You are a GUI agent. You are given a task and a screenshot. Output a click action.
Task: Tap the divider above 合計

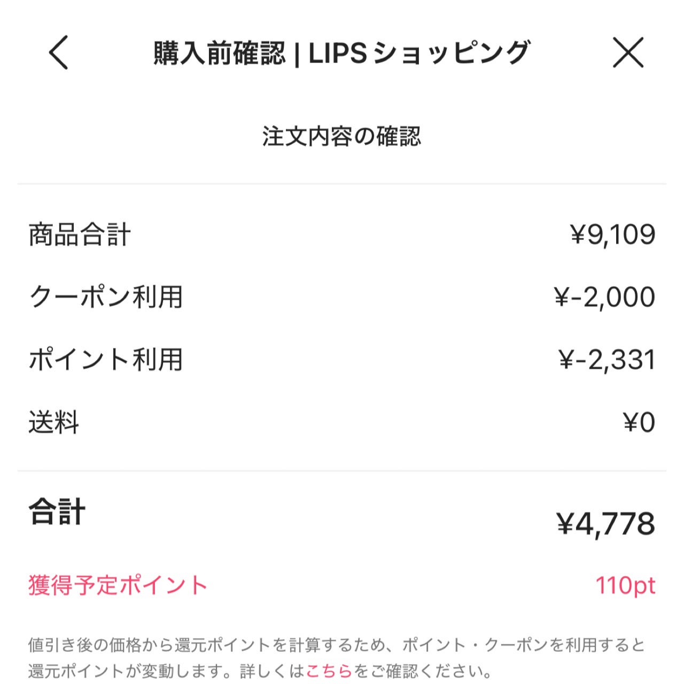(x=342, y=471)
